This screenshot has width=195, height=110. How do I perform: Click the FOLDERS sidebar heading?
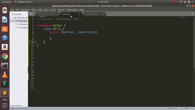(x=17, y=14)
